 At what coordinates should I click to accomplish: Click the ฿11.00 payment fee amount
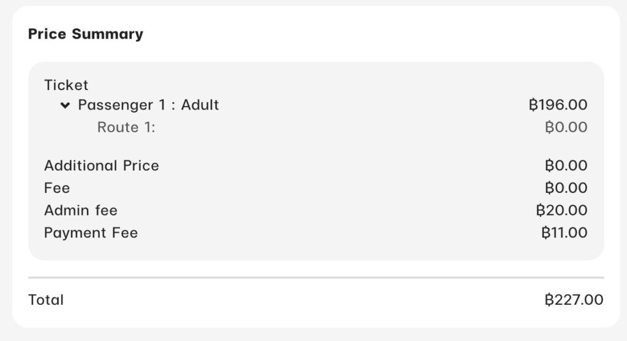(x=564, y=233)
